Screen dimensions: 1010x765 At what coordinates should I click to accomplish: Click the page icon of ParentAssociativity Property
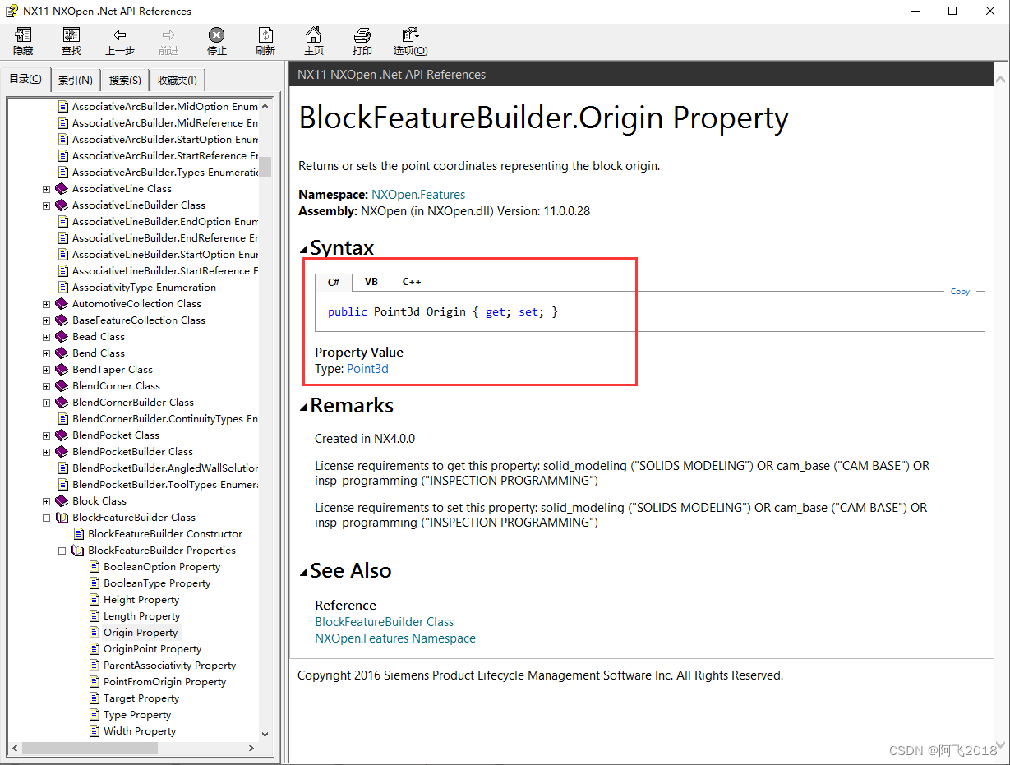95,666
